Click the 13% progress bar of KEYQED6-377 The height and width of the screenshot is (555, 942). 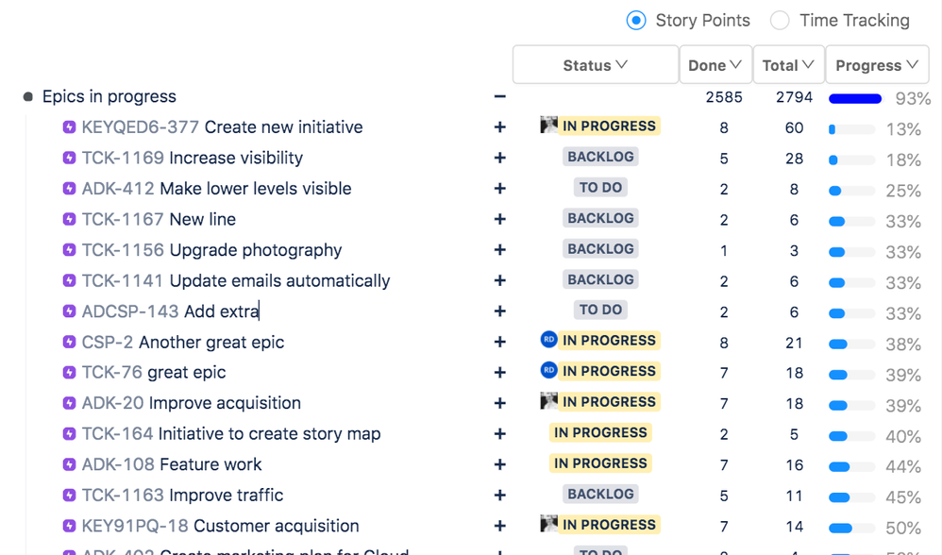pos(851,129)
